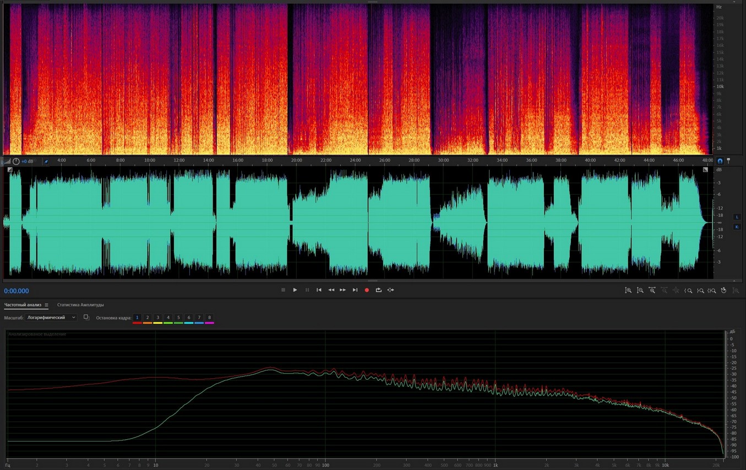Click the red Record button
The height and width of the screenshot is (470, 746).
[x=367, y=290]
